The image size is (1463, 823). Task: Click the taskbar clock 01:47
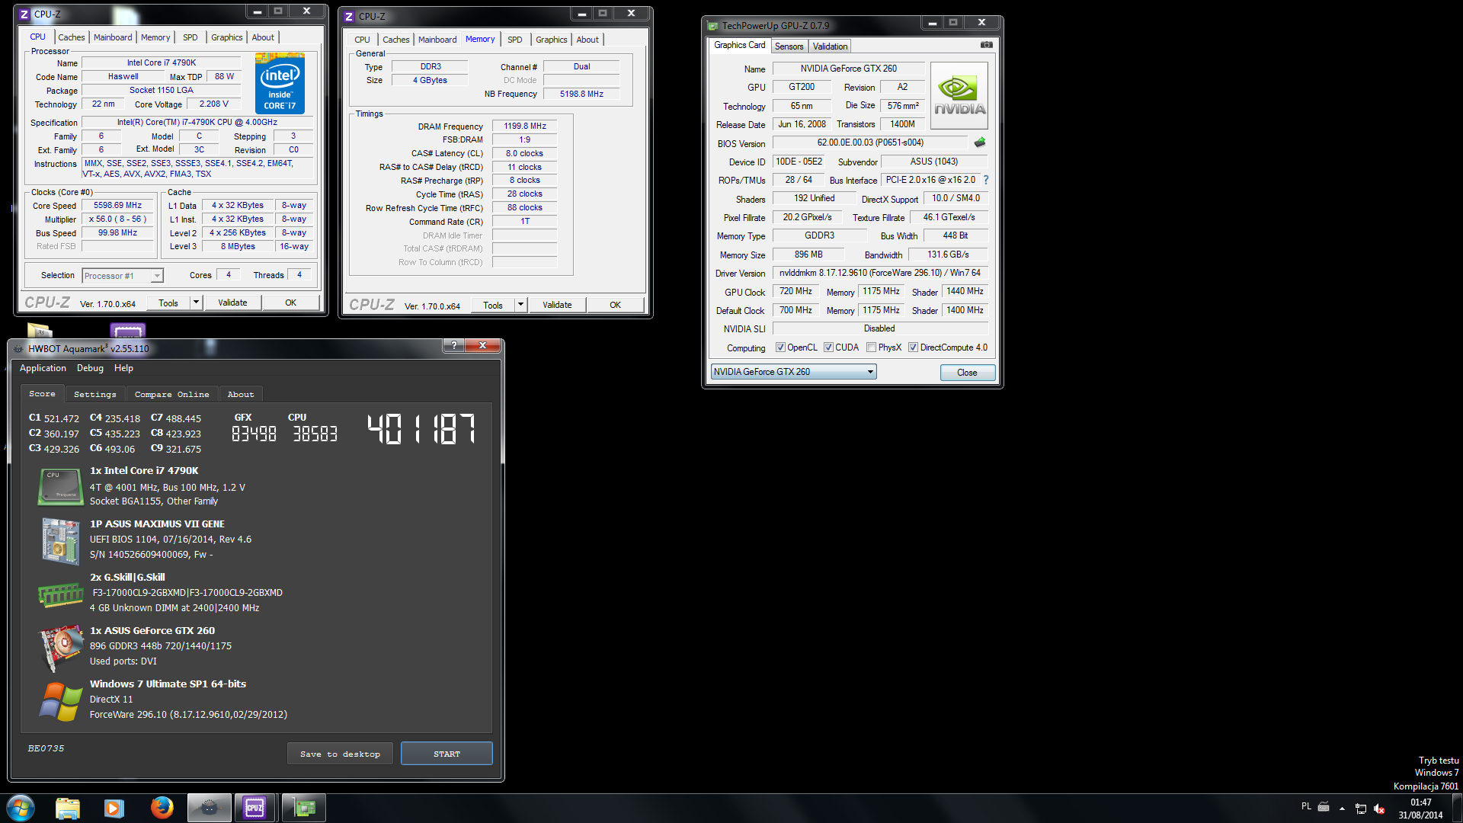[x=1420, y=802]
